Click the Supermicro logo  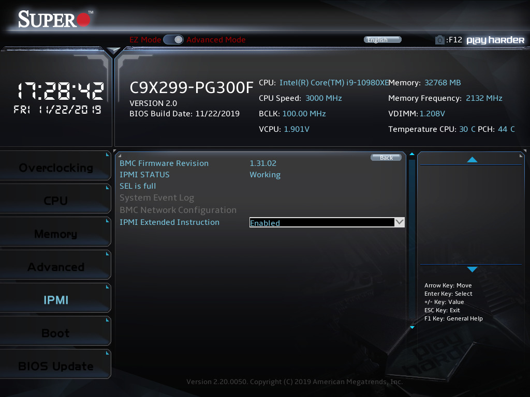coord(56,19)
